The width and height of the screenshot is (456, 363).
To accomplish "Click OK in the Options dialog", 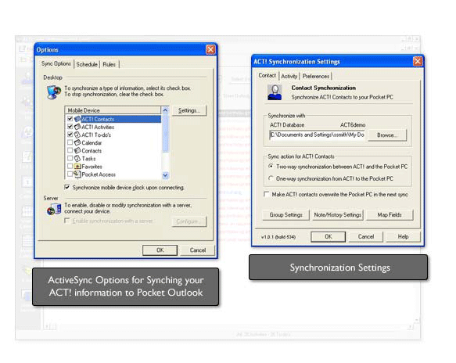I will coord(160,250).
